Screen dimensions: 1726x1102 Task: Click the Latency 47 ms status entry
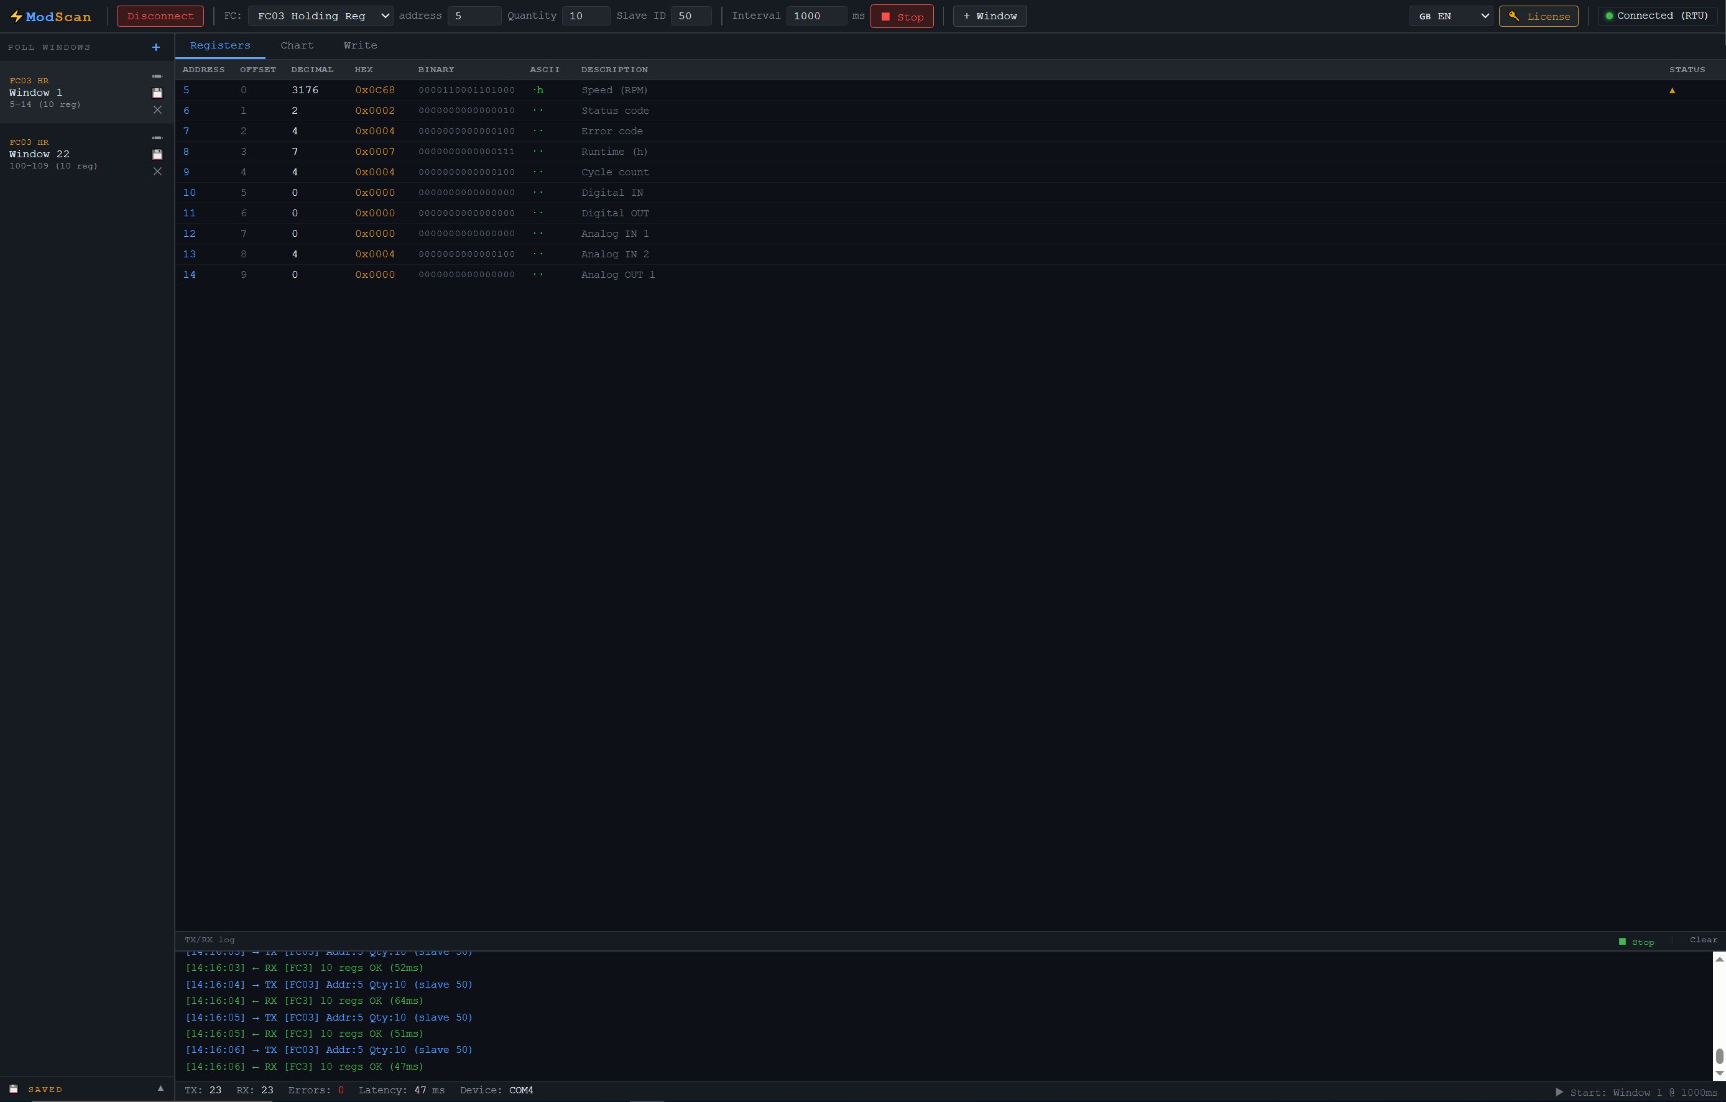pyautogui.click(x=402, y=1091)
